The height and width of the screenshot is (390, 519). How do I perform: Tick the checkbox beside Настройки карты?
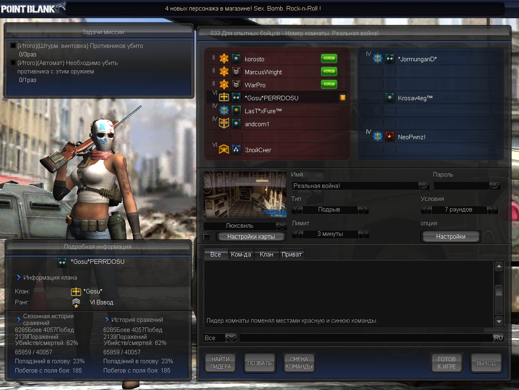(207, 237)
